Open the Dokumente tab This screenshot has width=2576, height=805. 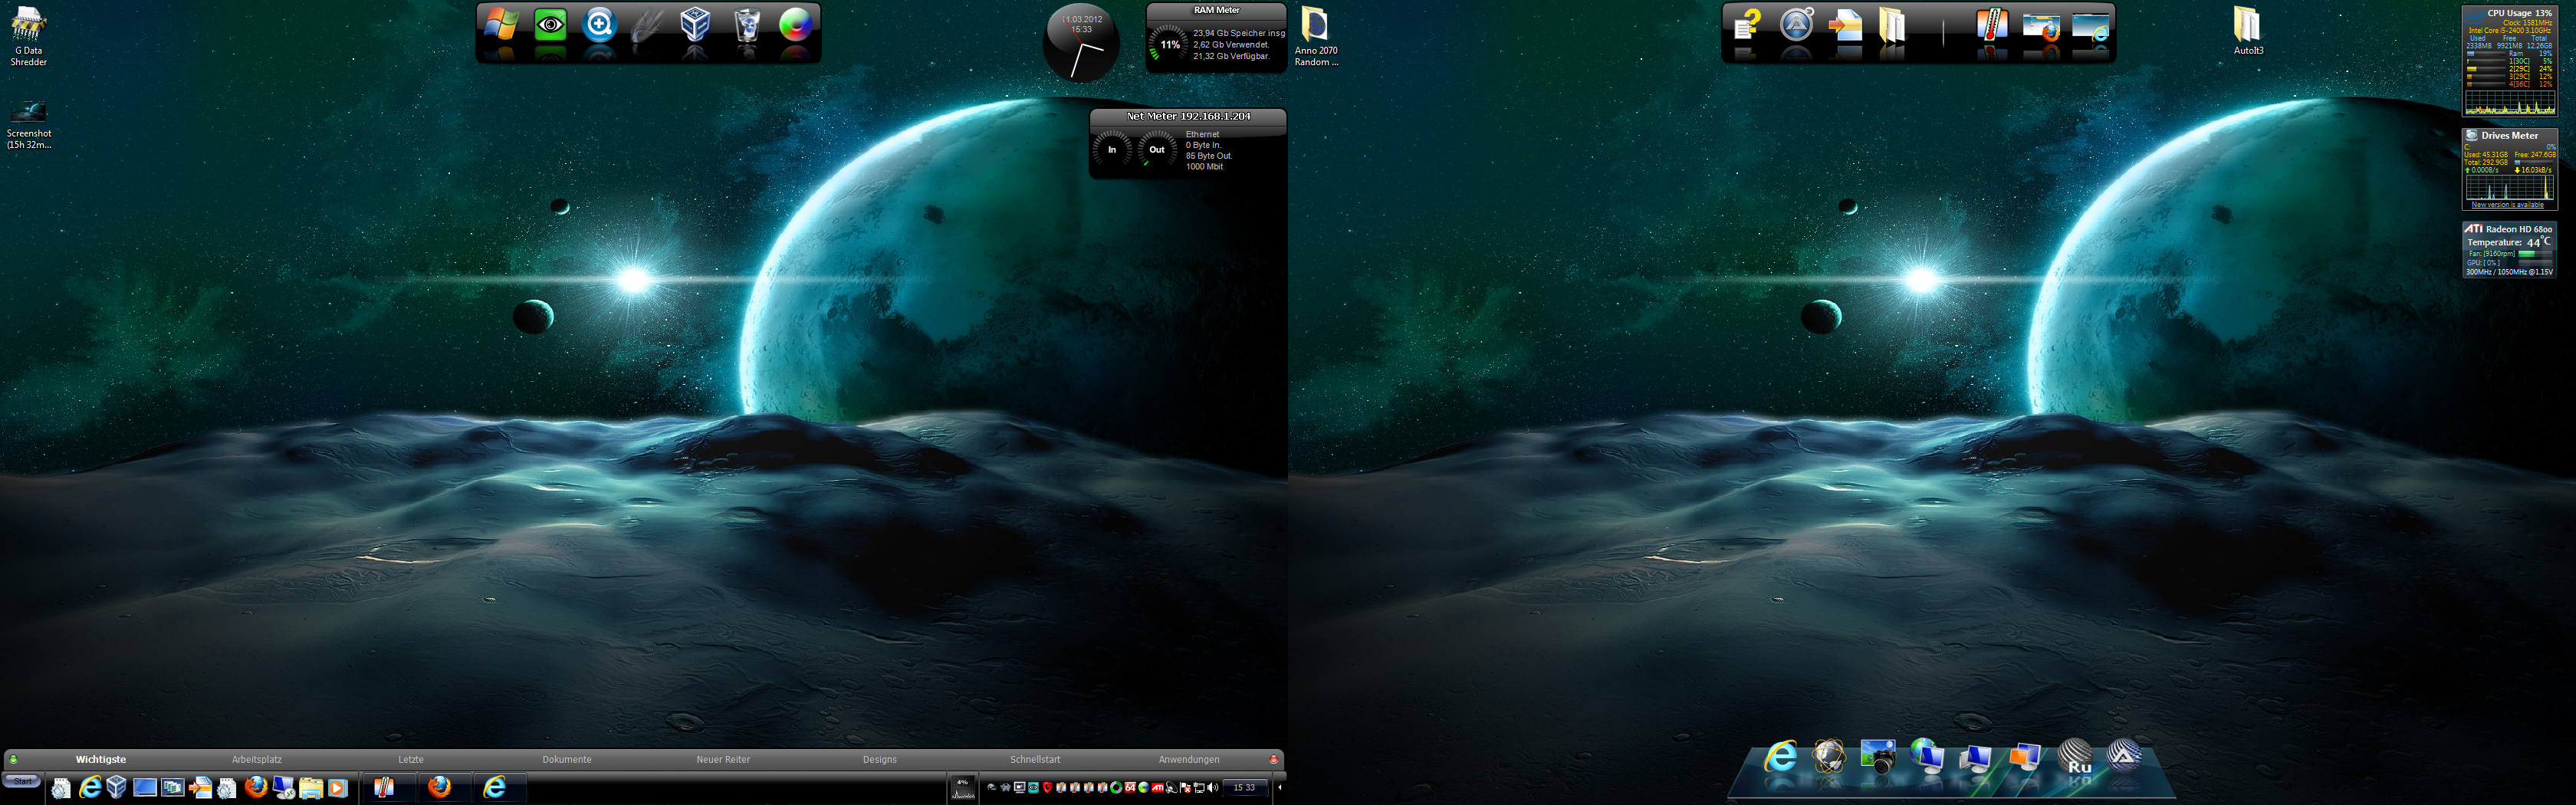point(567,760)
